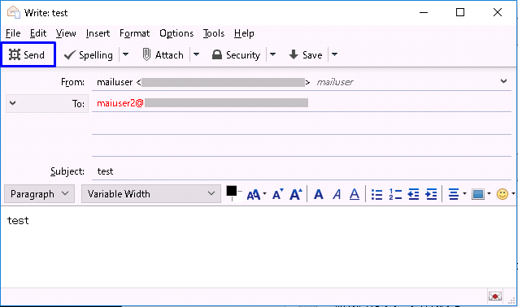Insert a smiley face emoticon
The height and width of the screenshot is (307, 518).
pos(503,194)
